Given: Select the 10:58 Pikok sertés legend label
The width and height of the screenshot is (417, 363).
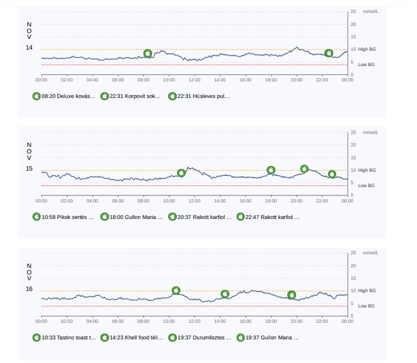Looking at the screenshot, I should 68,217.
